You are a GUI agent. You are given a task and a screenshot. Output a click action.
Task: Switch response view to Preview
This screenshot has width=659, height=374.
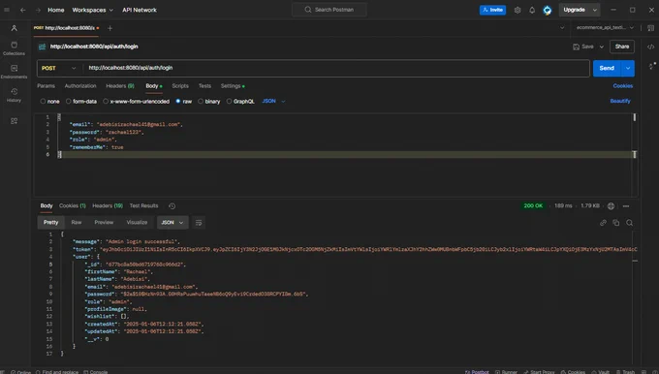(x=104, y=222)
